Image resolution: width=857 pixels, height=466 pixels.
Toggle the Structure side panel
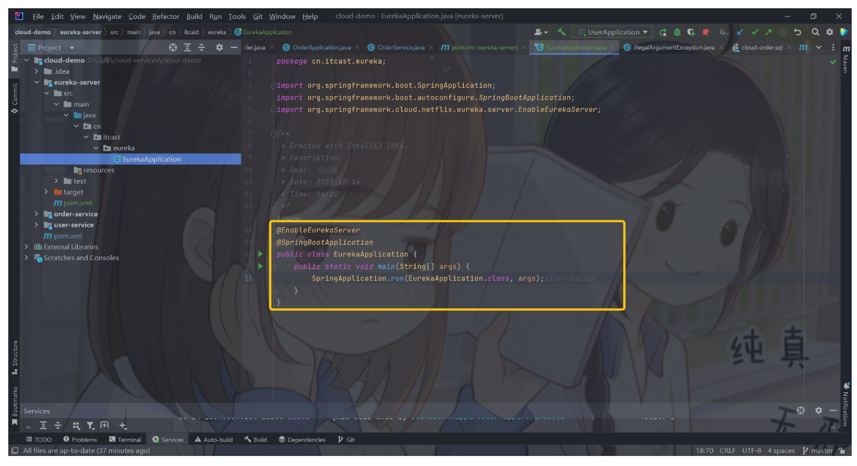[x=15, y=357]
